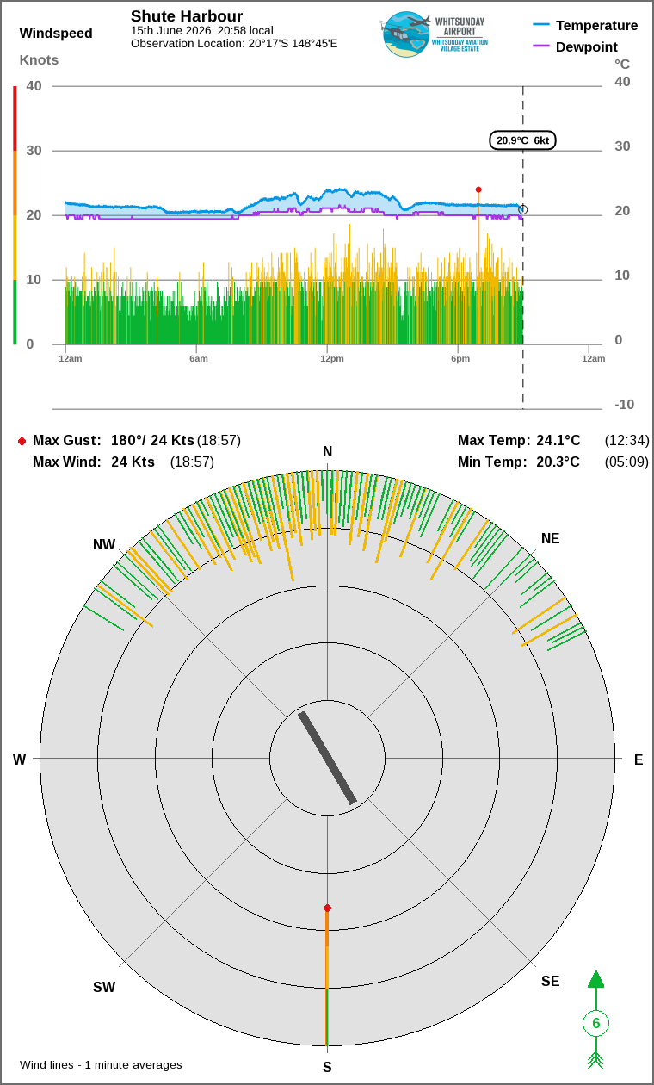Screen dimensions: 654x1085
Task: Click the N compass label
Action: (327, 452)
